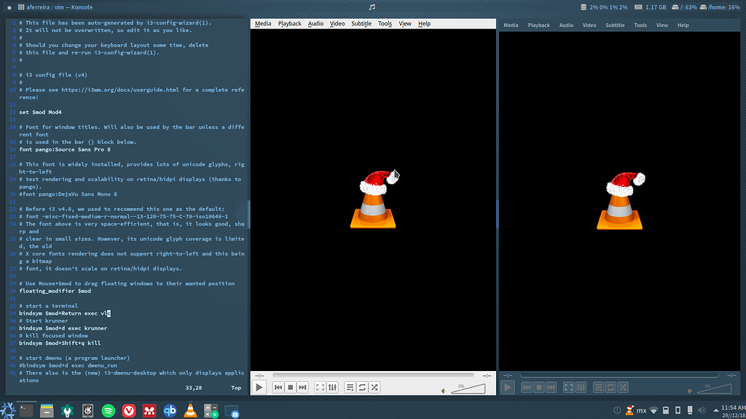The height and width of the screenshot is (419, 746).
Task: Adjust the VLC volume slider
Action: coord(470,390)
